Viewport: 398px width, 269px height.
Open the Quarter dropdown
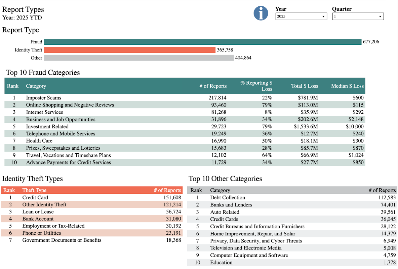point(358,16)
